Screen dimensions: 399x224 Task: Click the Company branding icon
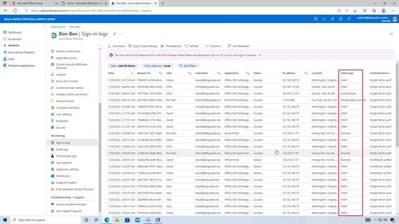pos(52,108)
